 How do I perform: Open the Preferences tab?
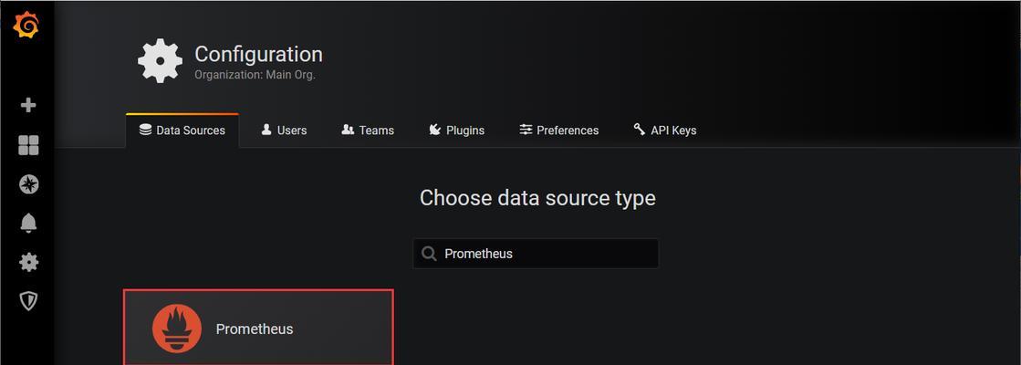[x=558, y=130]
